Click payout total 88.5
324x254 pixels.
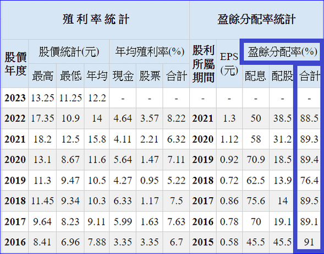click(x=309, y=118)
